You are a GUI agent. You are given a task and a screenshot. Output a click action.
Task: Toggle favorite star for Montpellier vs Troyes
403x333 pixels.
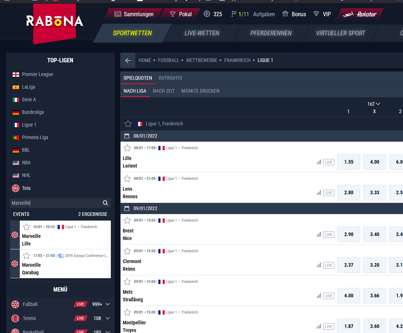point(127,312)
